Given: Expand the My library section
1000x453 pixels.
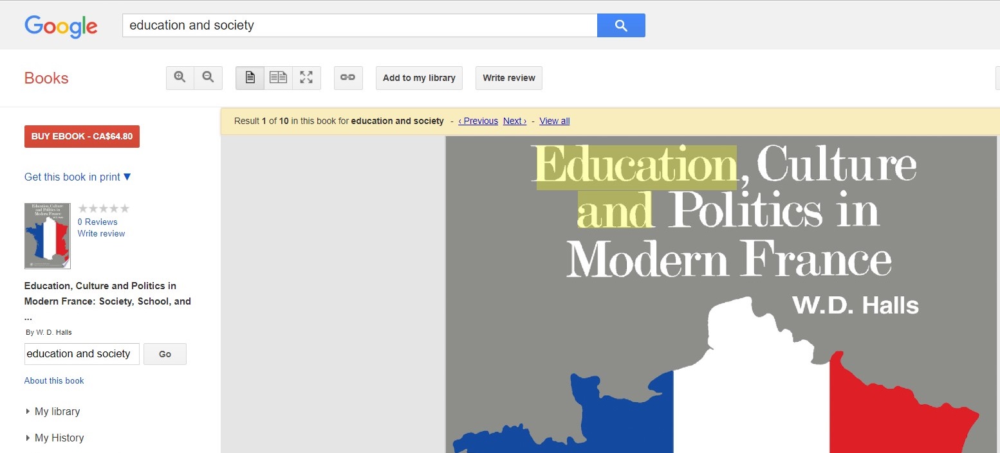Looking at the screenshot, I should (58, 411).
